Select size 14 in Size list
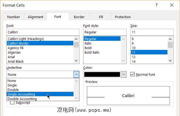Viewport: 180px width, 116px height. pyautogui.click(x=134, y=61)
